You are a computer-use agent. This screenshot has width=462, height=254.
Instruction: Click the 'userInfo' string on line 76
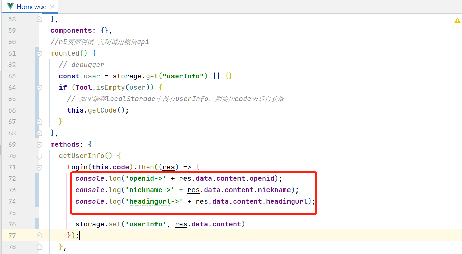pos(146,224)
